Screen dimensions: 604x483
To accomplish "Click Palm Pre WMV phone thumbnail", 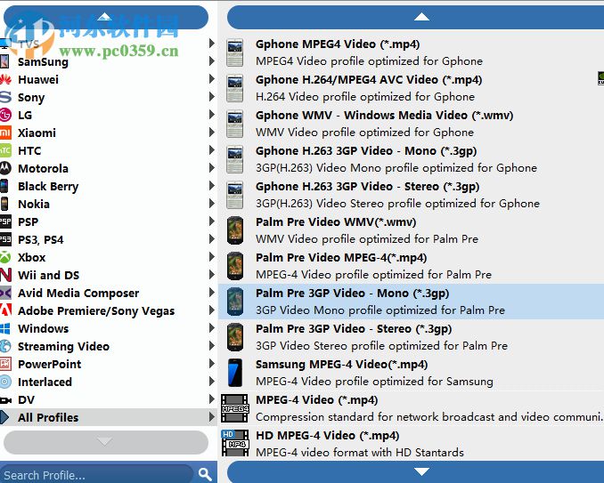I will coord(235,230).
